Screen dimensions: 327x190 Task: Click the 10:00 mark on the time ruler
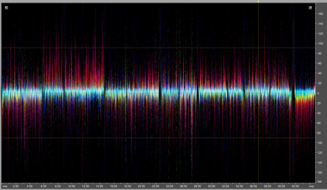coord(72,186)
